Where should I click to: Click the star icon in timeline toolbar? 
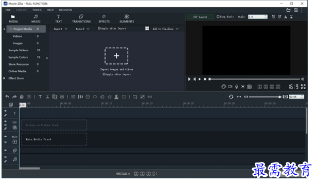point(110,97)
